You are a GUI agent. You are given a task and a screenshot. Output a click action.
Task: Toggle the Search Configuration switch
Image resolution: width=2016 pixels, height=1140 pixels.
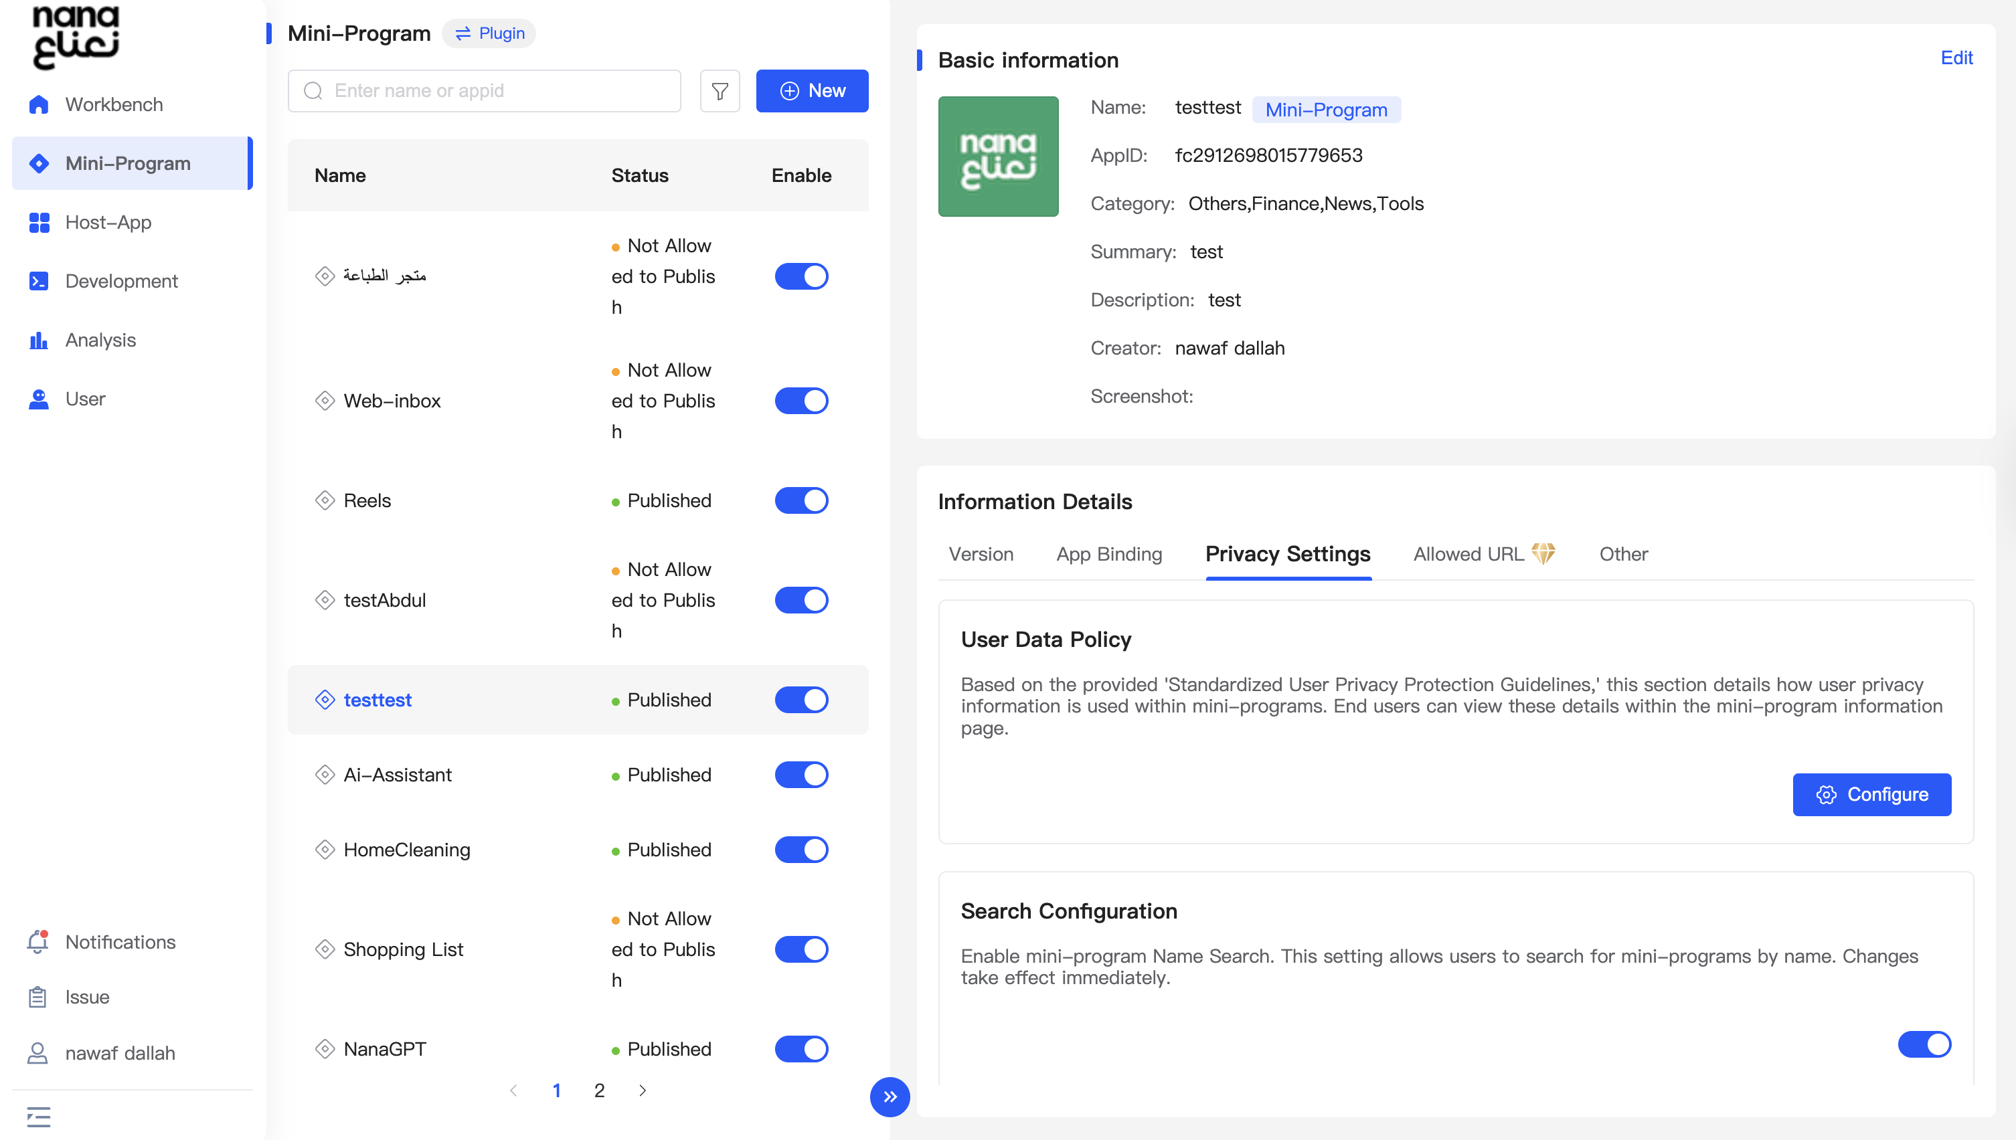point(1923,1044)
